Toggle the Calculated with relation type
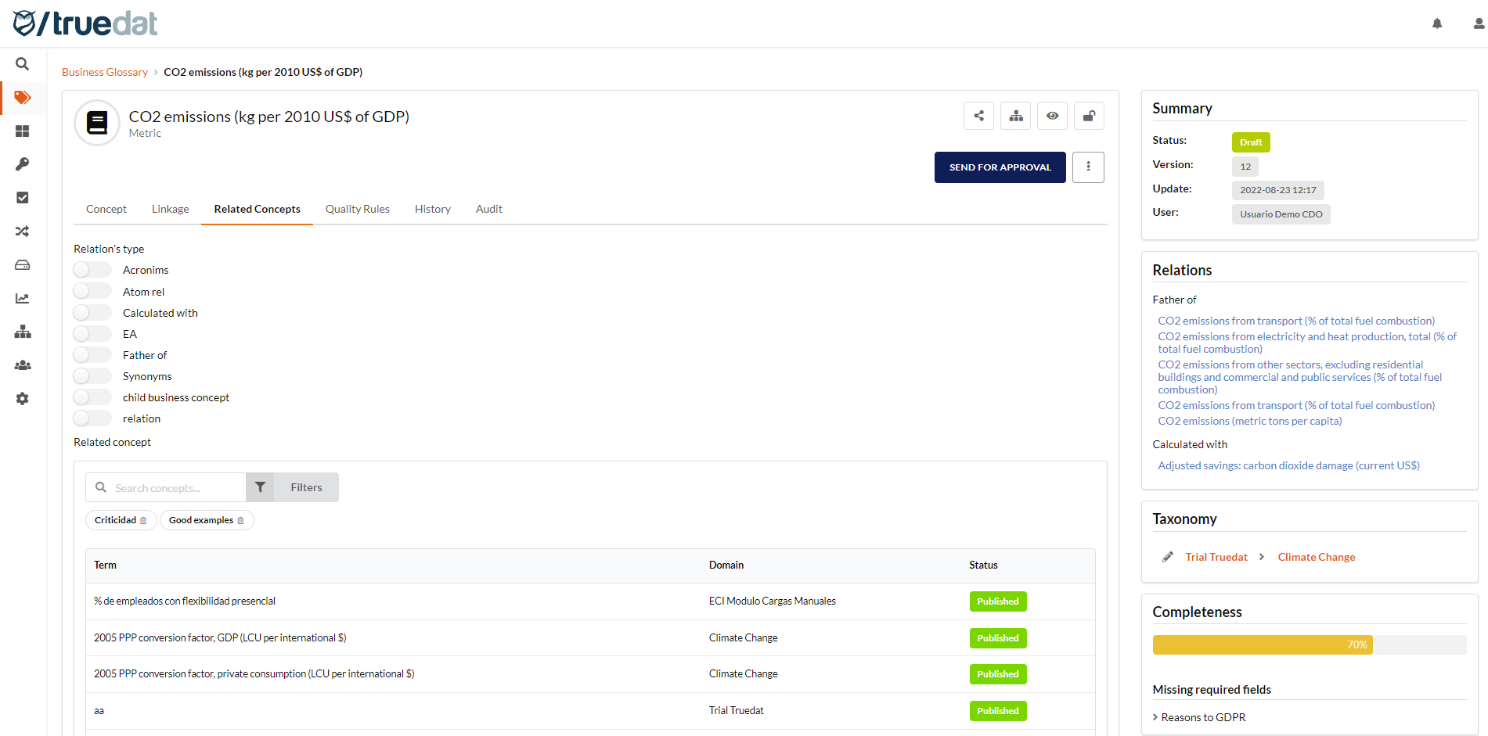 point(92,313)
